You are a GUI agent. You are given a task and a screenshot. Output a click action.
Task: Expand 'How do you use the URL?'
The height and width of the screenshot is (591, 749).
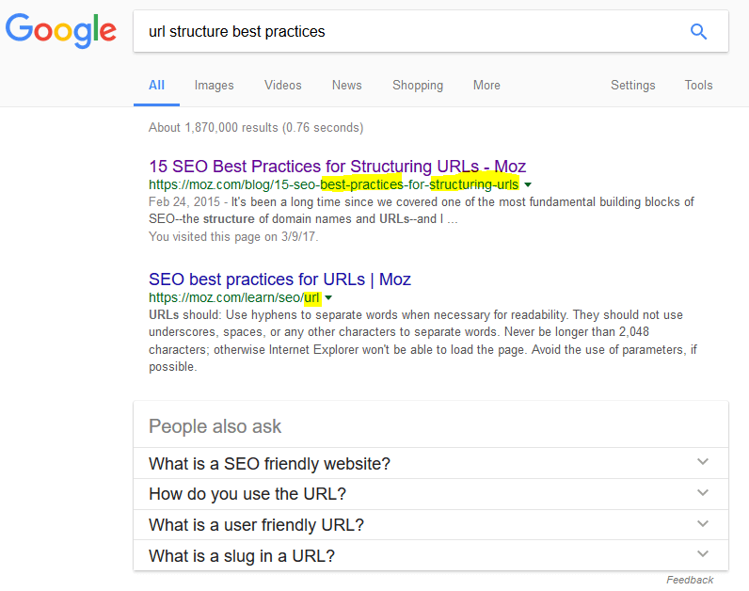(x=431, y=494)
